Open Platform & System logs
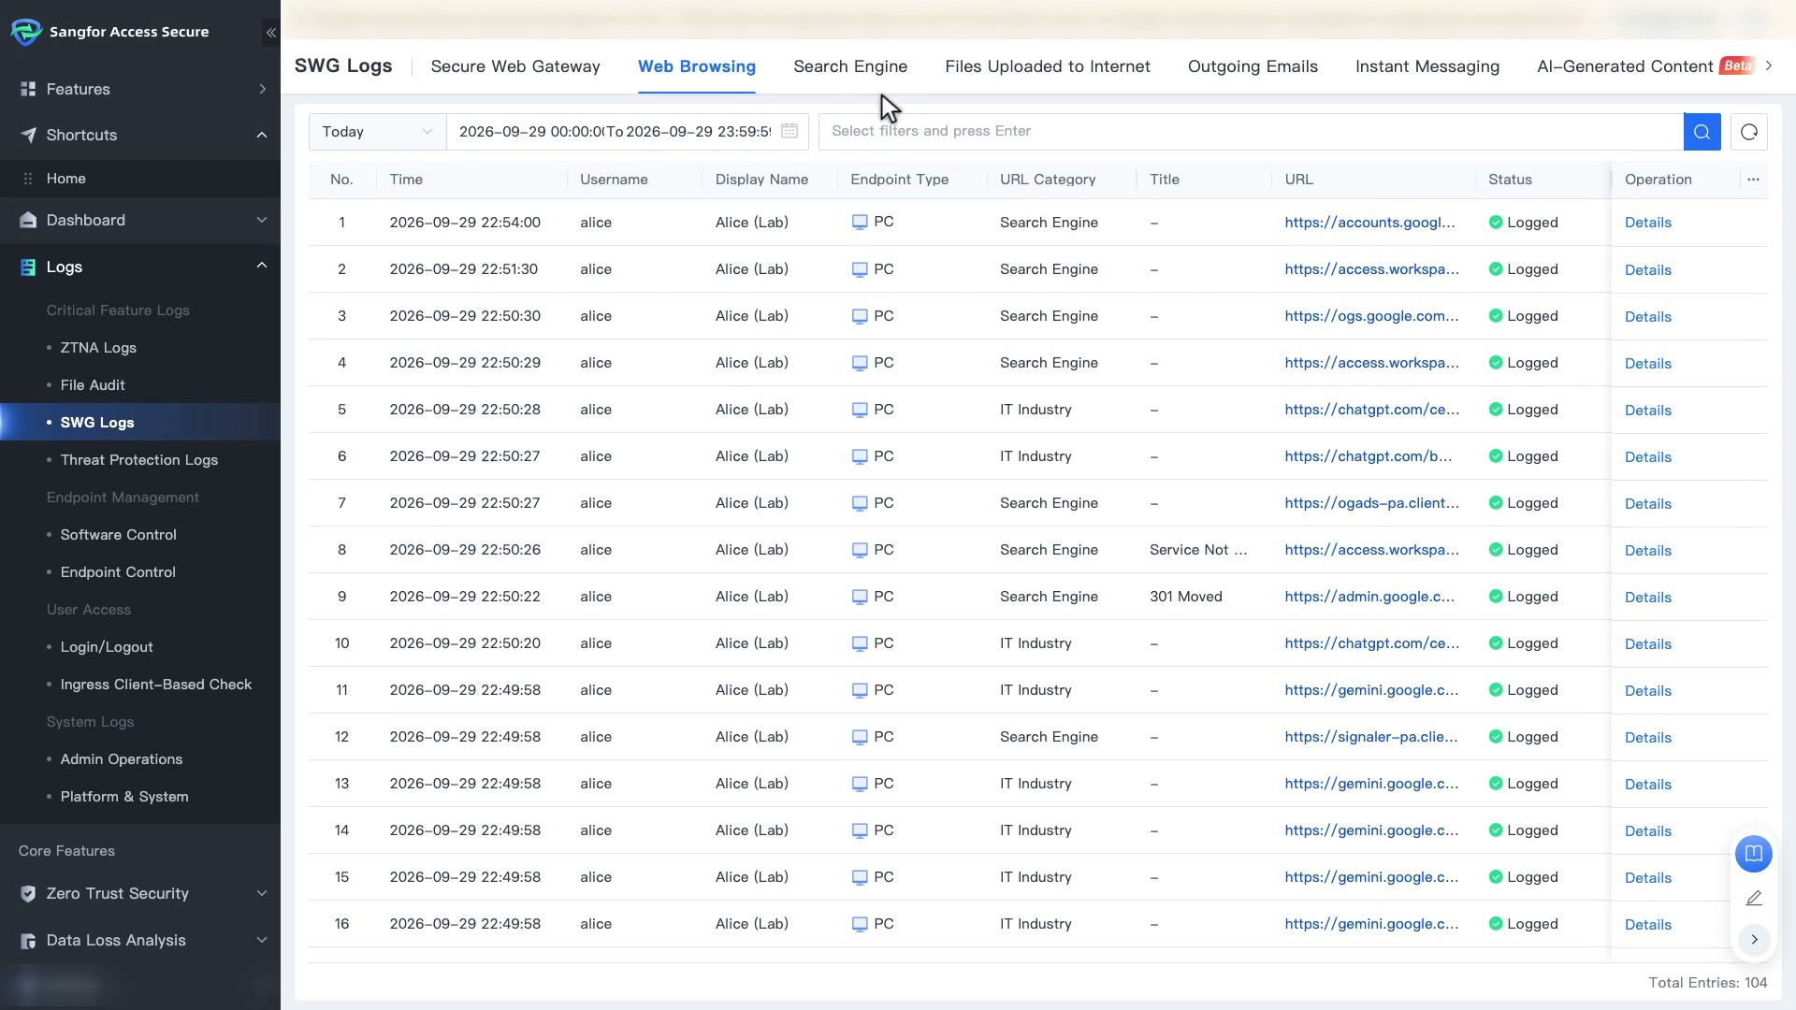Image resolution: width=1796 pixels, height=1010 pixels. click(124, 797)
